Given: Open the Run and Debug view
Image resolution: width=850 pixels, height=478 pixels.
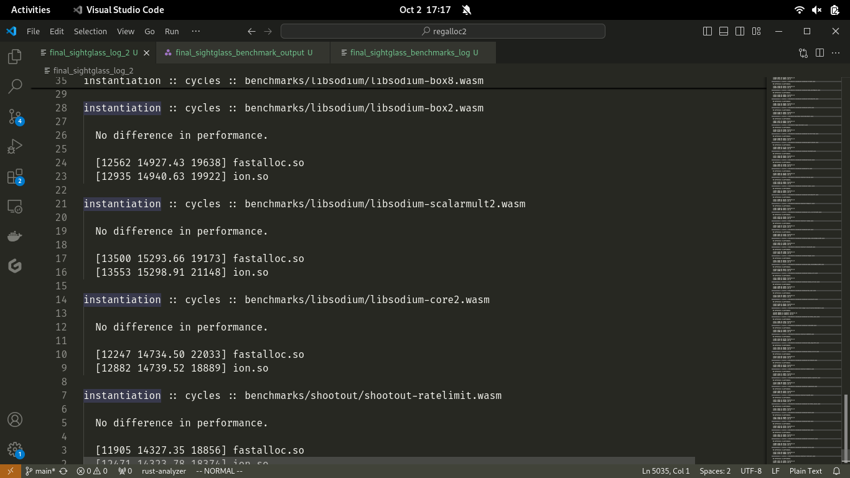Looking at the screenshot, I should (15, 146).
